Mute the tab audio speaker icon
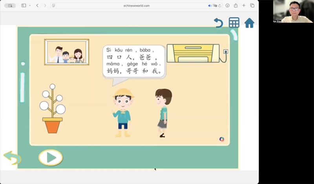Image resolution: width=314 pixels, height=184 pixels. pos(210,5)
